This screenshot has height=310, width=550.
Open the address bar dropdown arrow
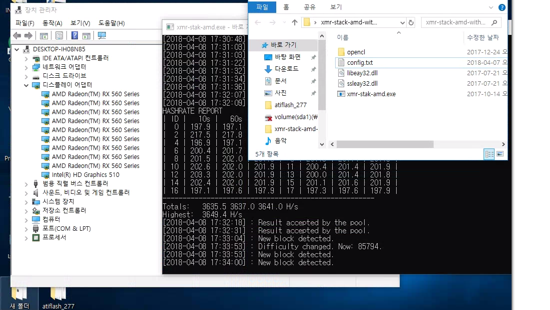[x=402, y=22]
